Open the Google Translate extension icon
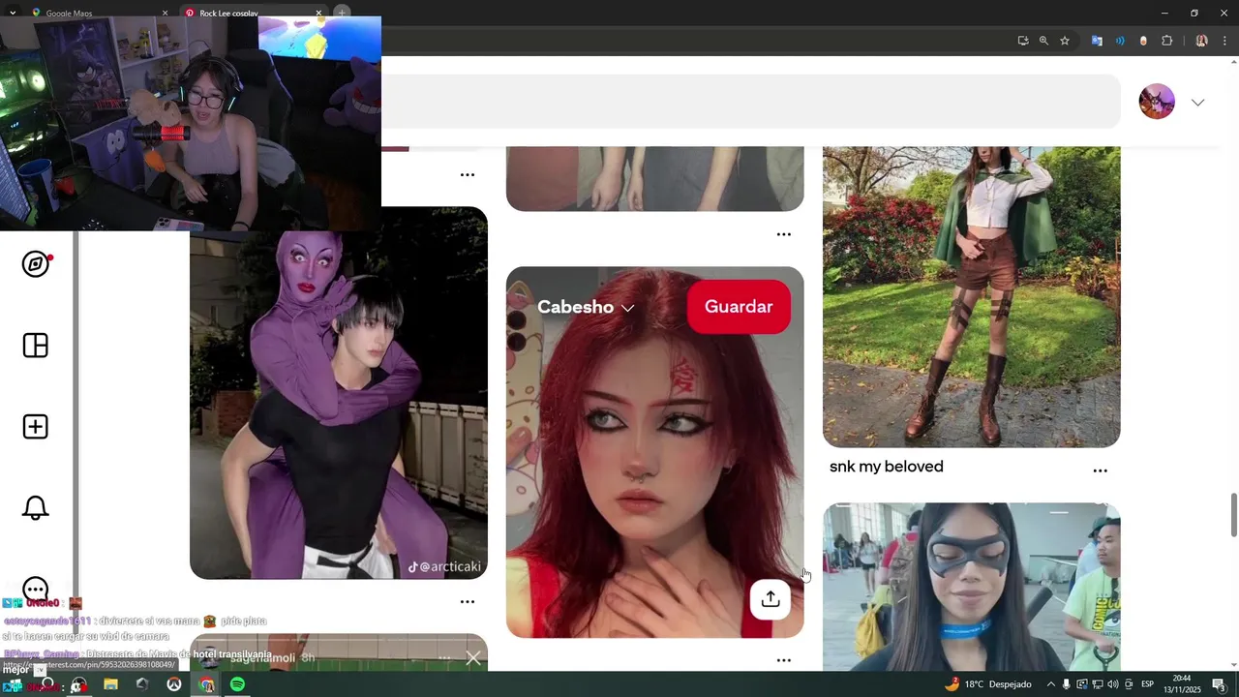Screen dimensions: 1239x697 pos(1097,41)
